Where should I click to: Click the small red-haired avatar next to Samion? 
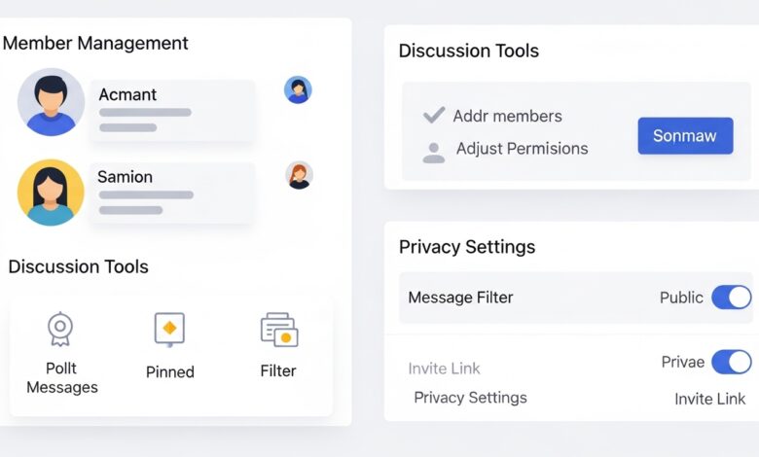[299, 175]
